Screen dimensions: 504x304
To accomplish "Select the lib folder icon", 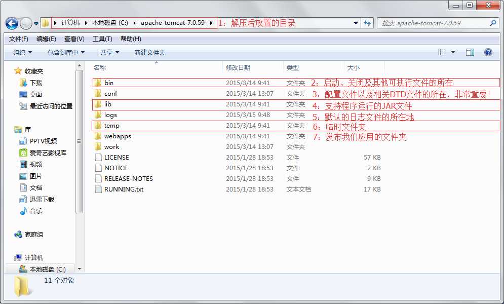I will (98, 104).
